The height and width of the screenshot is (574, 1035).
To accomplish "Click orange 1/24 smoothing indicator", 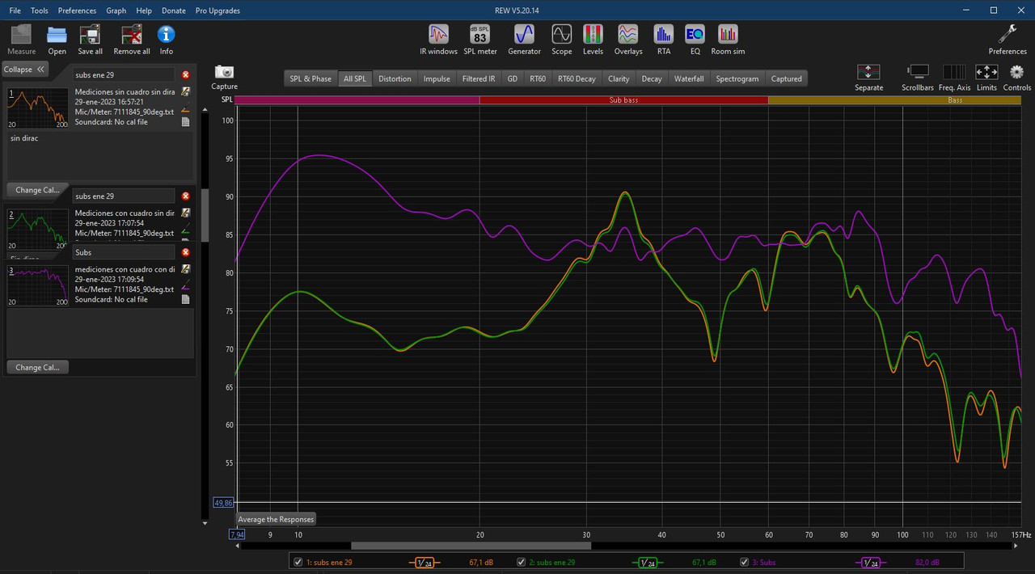I will coord(425,562).
